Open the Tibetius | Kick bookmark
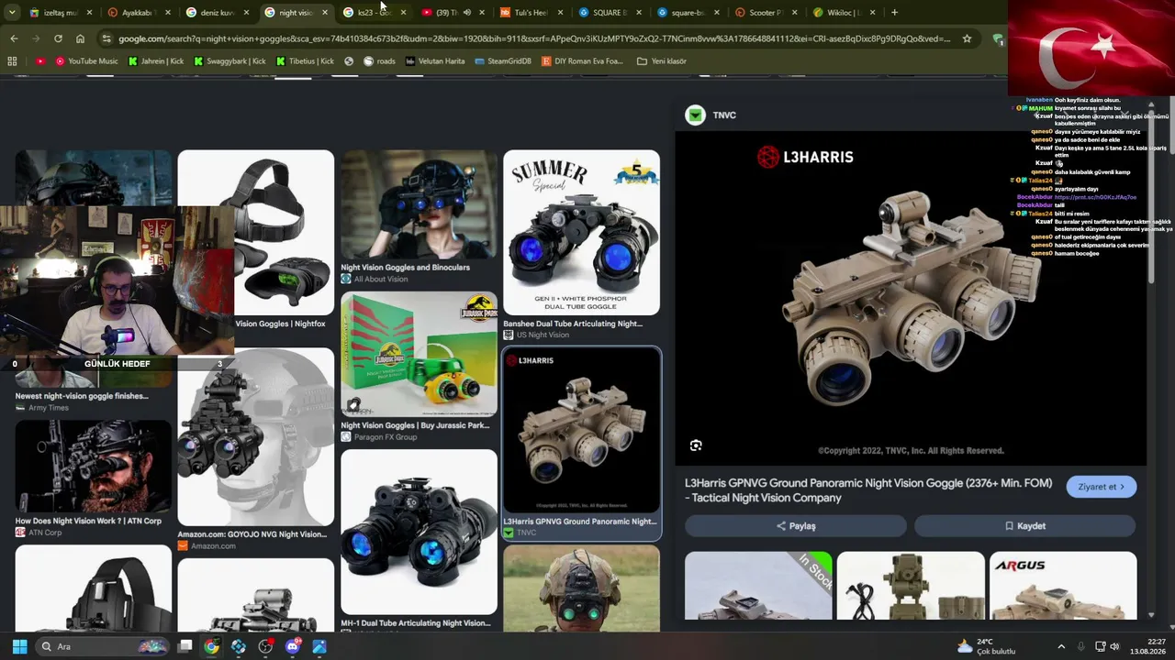 (x=305, y=61)
